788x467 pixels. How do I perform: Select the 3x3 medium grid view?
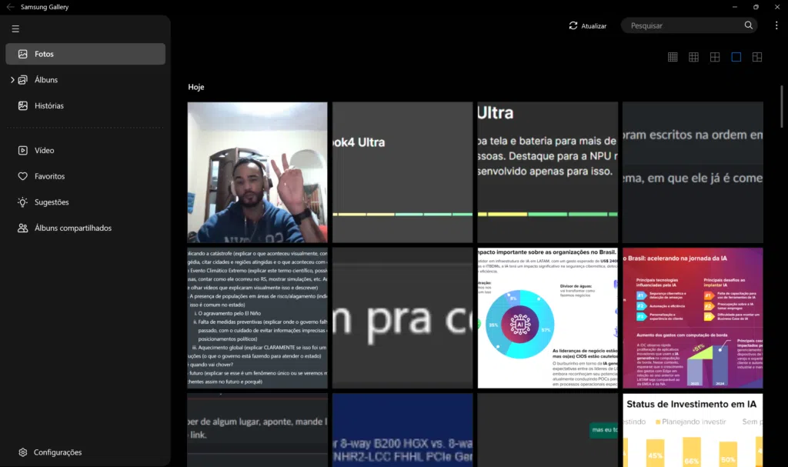(x=693, y=57)
